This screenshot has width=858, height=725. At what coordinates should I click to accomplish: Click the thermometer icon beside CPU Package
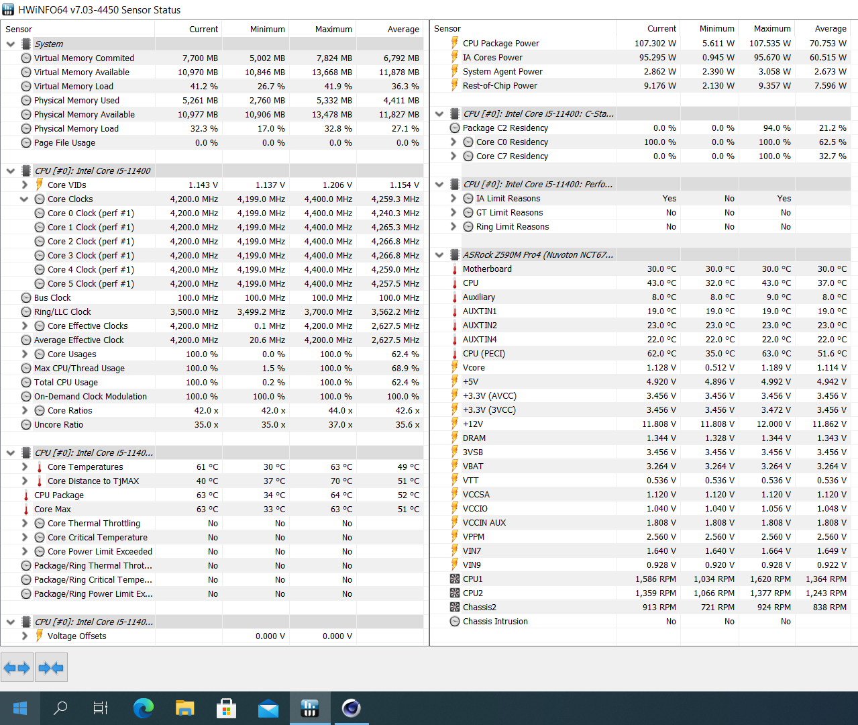pos(26,495)
